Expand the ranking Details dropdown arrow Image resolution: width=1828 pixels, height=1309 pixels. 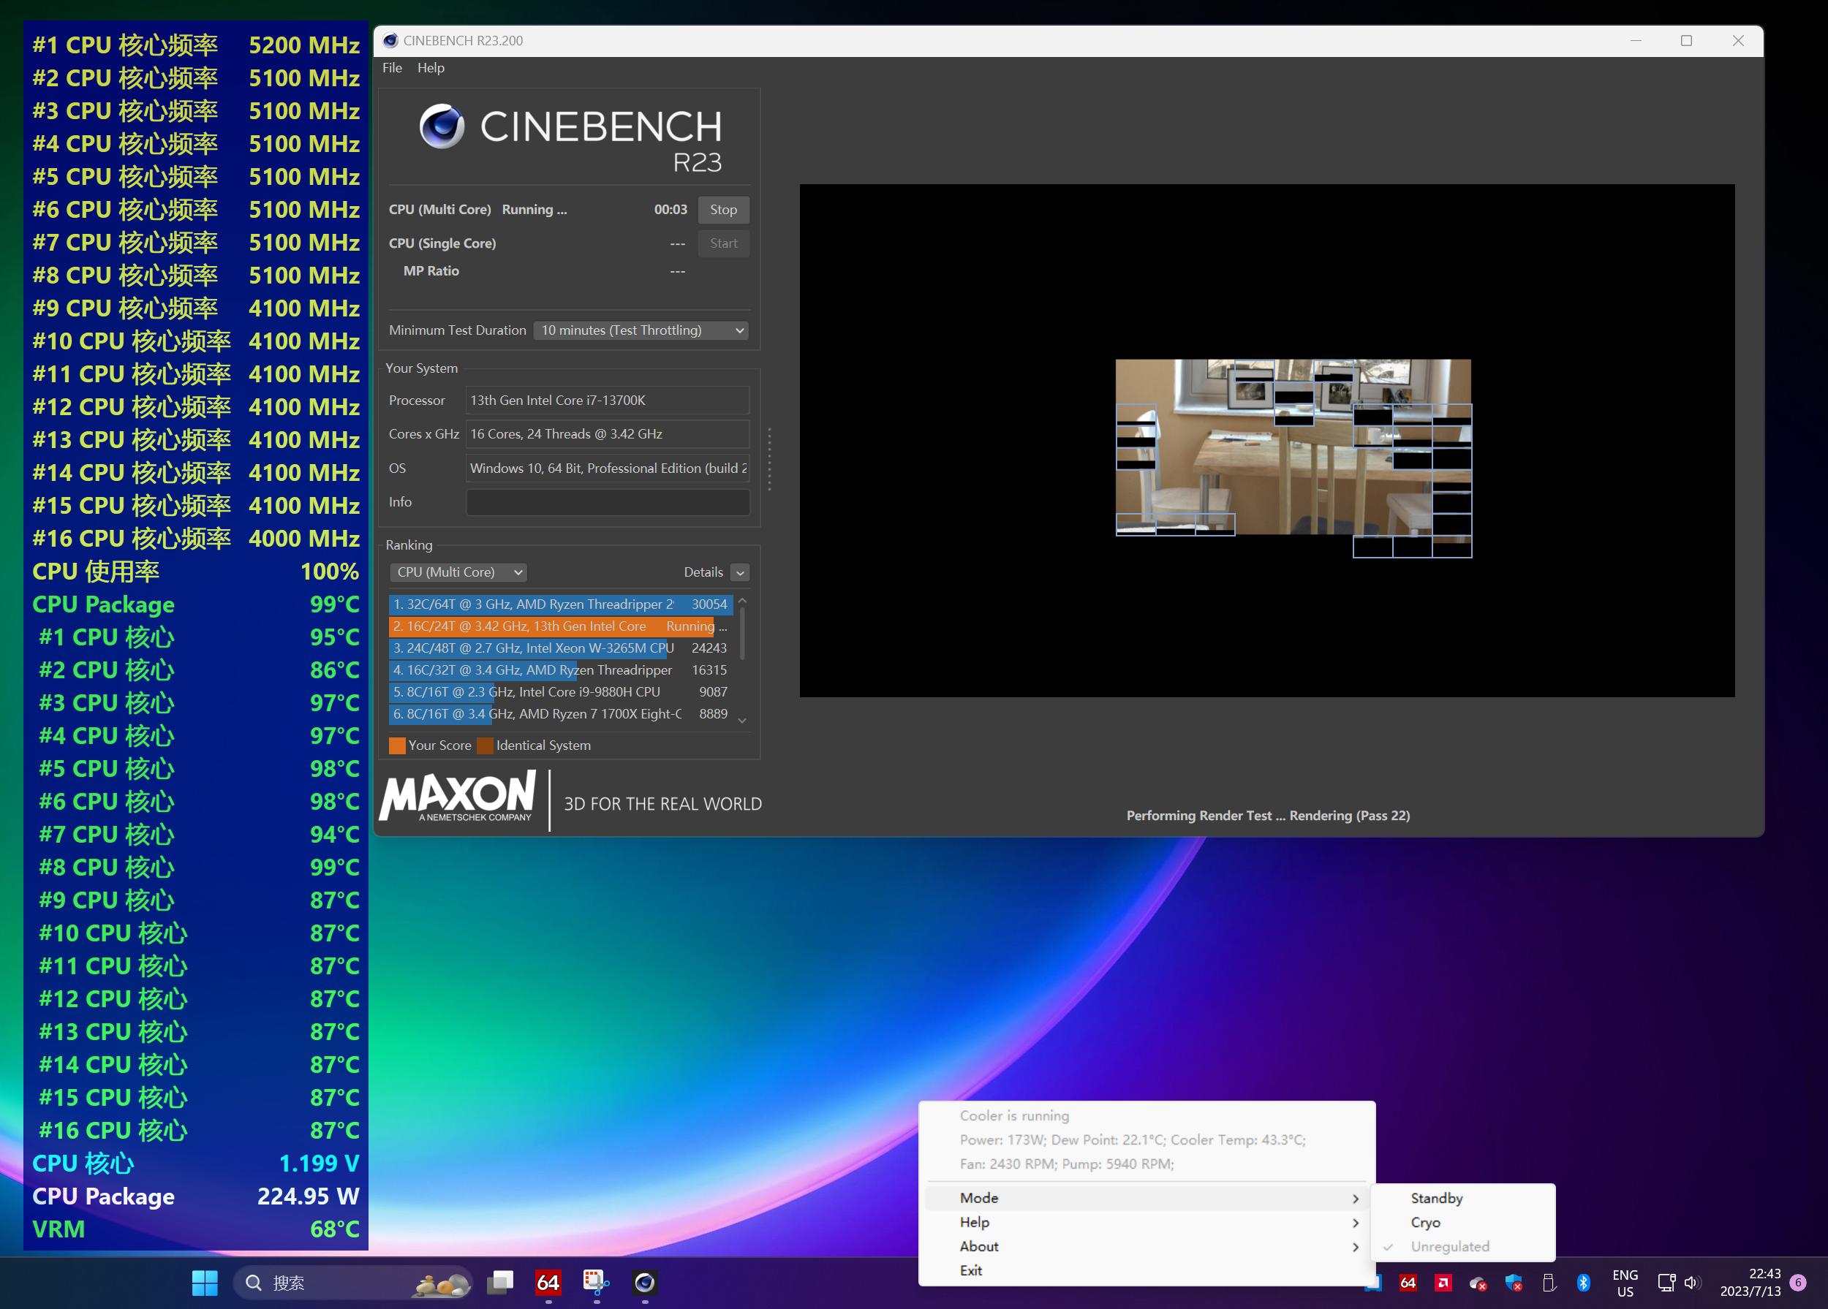(x=739, y=572)
